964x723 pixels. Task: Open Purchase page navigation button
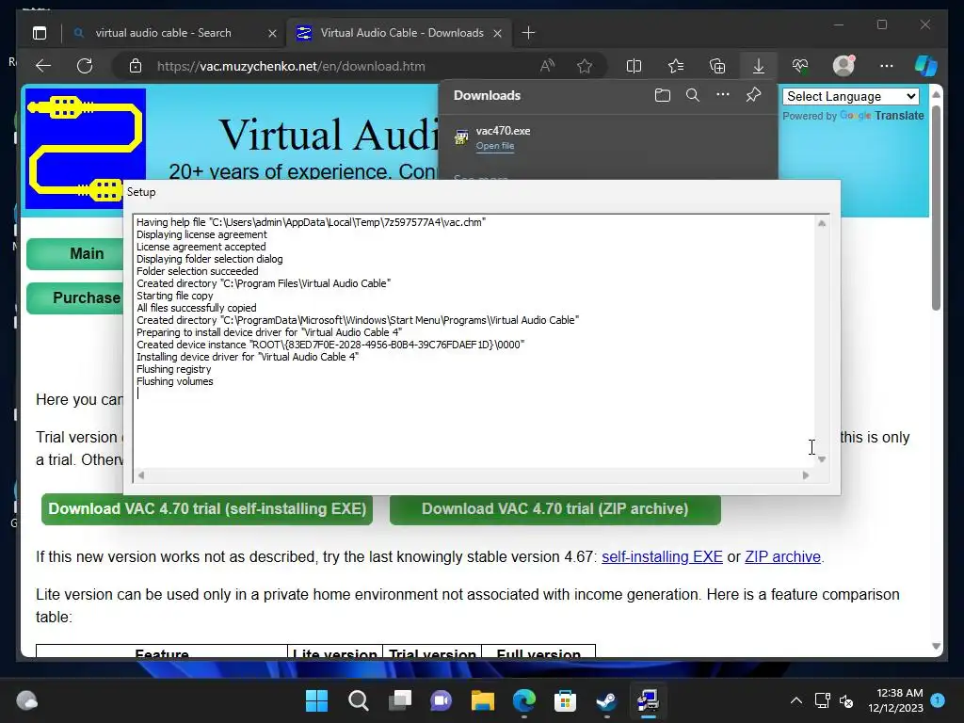pyautogui.click(x=75, y=298)
